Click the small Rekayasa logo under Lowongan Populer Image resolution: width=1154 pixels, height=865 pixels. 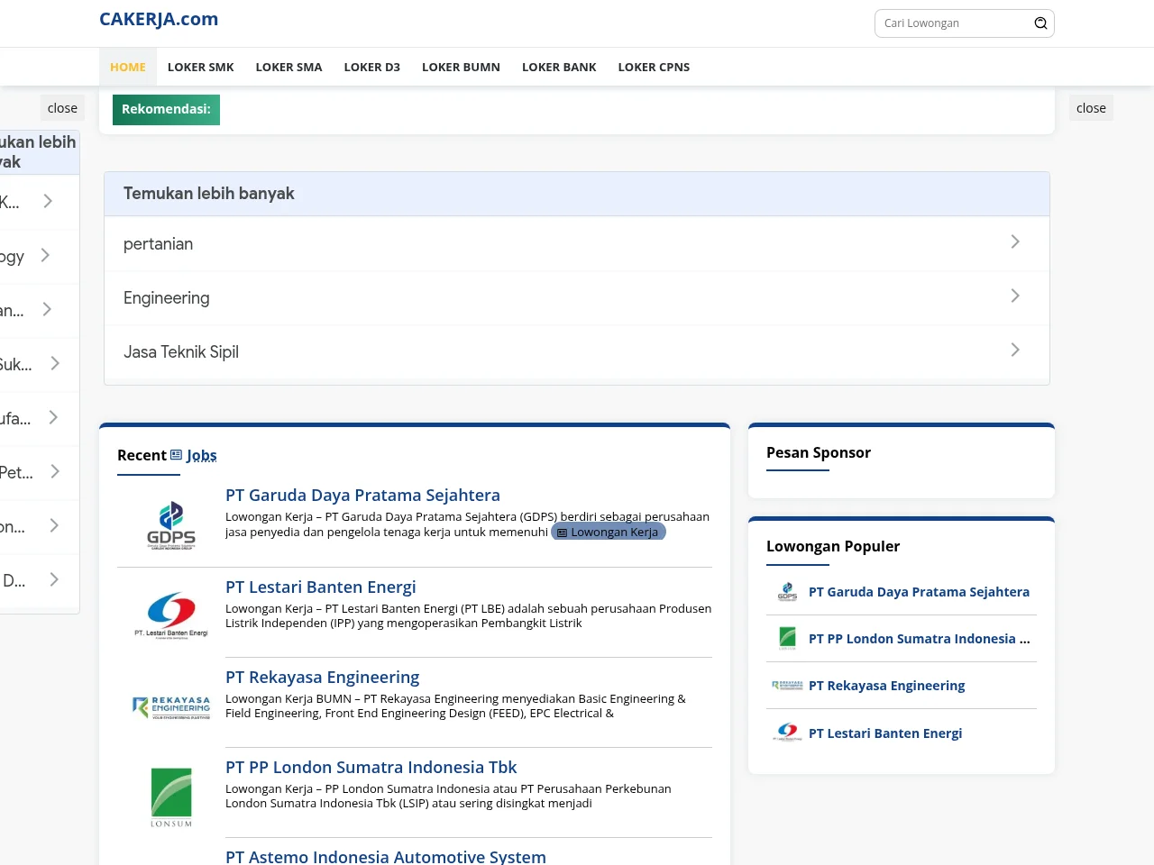point(787,686)
